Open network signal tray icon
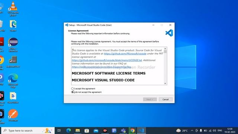Screen dimensions: 238x134 click(210, 131)
